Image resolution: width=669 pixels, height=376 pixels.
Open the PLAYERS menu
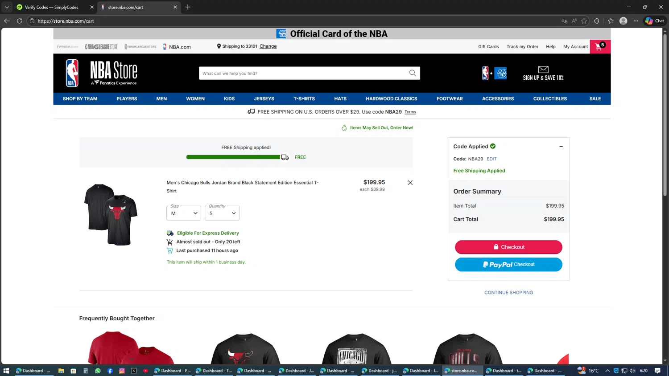(x=127, y=99)
